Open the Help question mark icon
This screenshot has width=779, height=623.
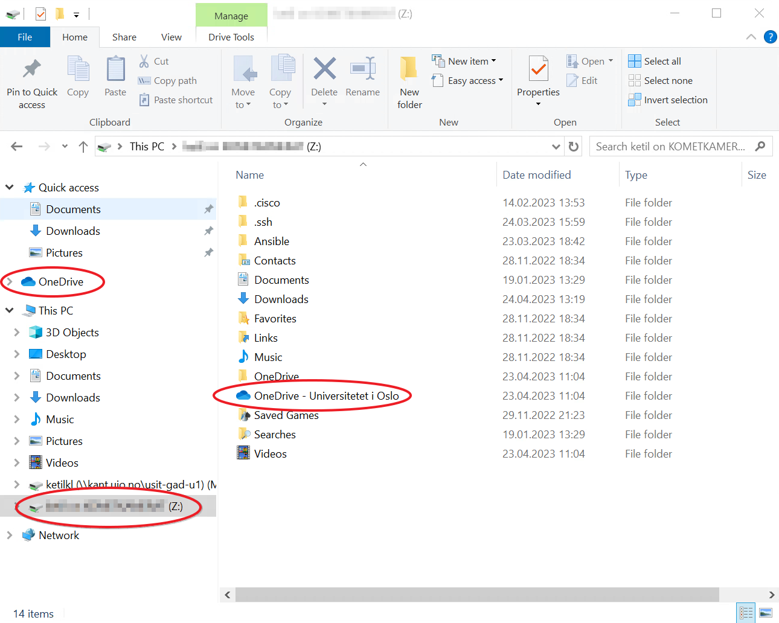(x=771, y=37)
